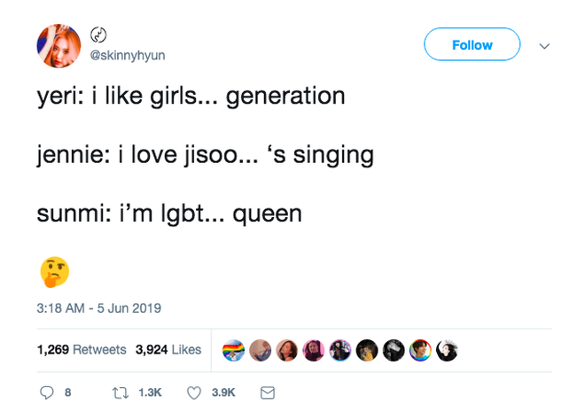585x412 pixels.
Task: Expand the tweet options chevron menu
Action: point(544,46)
